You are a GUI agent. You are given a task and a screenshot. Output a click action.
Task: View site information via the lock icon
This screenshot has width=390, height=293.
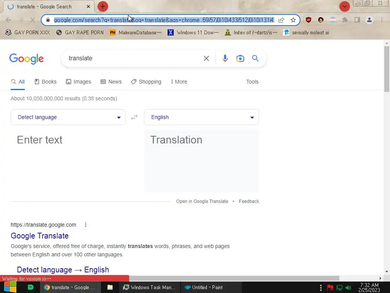[x=48, y=20]
